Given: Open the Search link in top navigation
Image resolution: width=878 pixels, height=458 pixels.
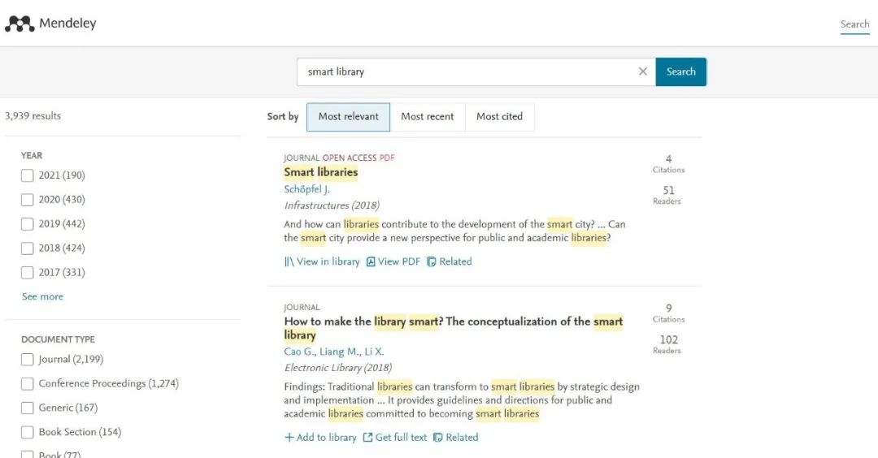Looking at the screenshot, I should point(854,24).
